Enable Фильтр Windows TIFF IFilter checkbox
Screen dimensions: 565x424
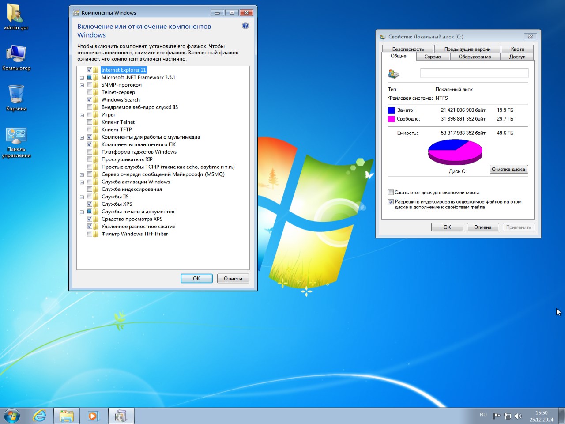point(89,234)
